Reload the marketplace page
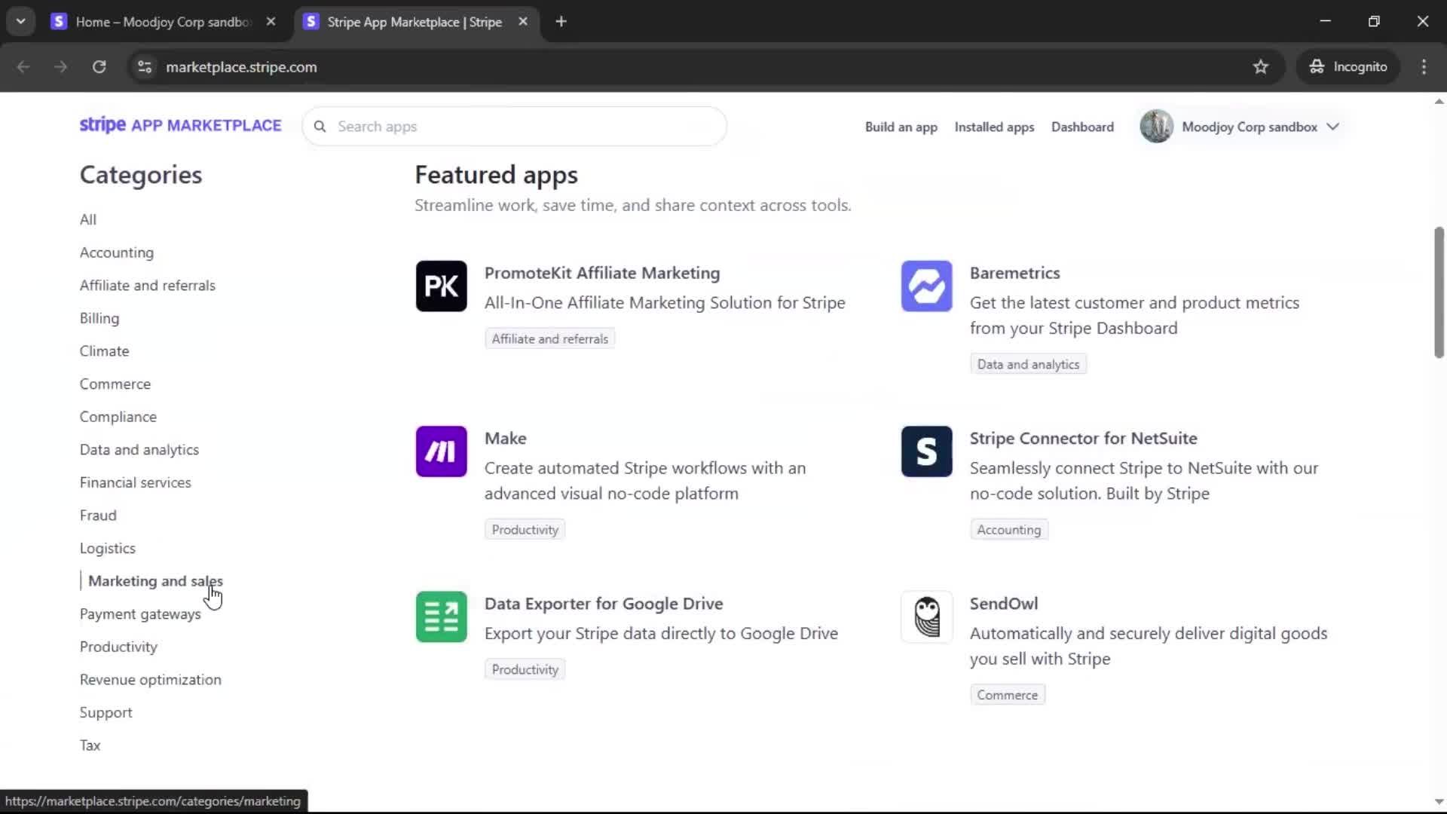 [x=99, y=67]
